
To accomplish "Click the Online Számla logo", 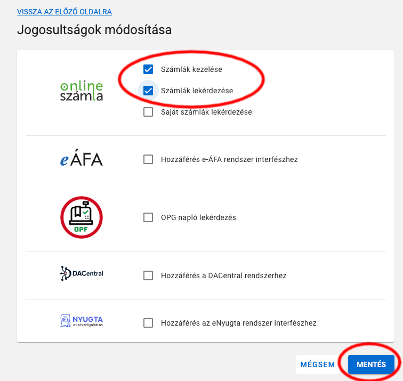I will [x=82, y=91].
